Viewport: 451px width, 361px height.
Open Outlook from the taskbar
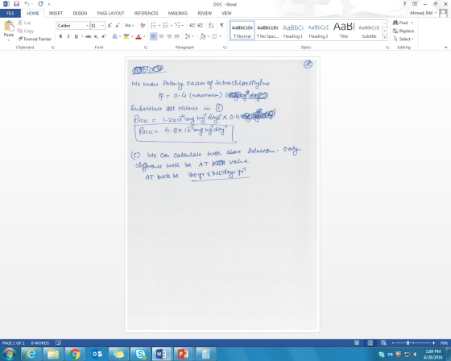(97, 354)
